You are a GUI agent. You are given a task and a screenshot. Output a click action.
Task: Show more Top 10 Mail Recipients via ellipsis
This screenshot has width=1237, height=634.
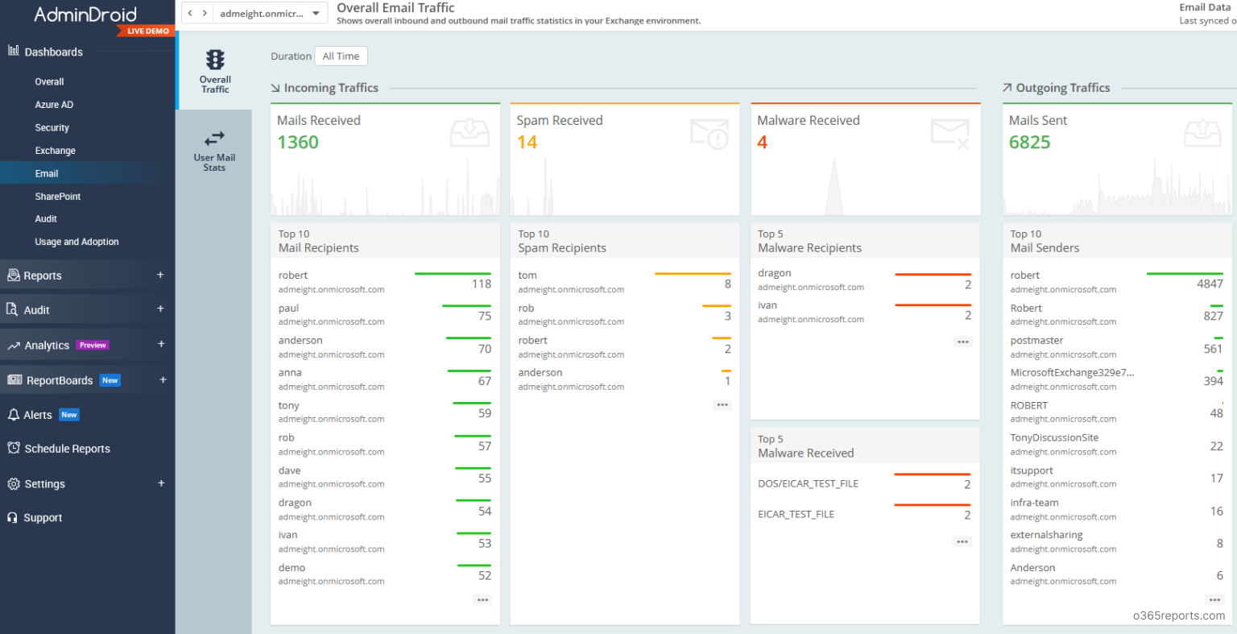[x=482, y=599]
